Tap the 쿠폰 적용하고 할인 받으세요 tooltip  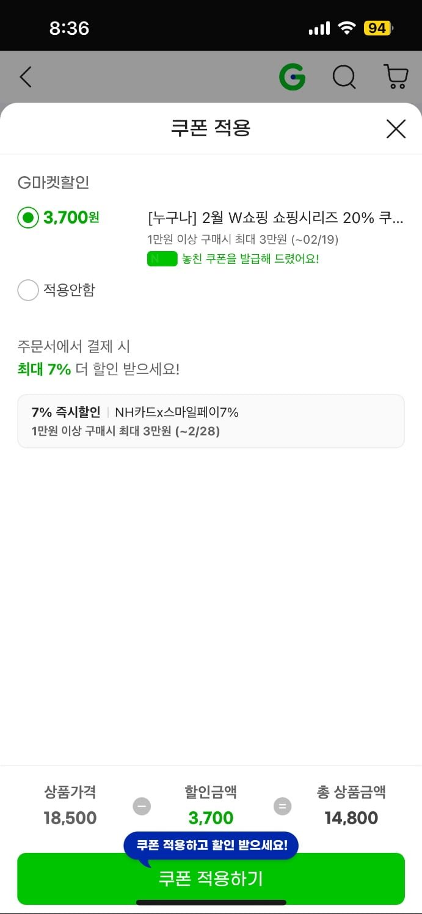211,845
